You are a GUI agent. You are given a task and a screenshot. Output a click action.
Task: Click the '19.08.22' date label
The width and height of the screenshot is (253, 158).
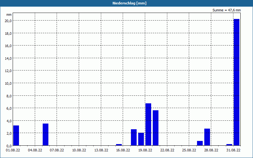click(145, 150)
